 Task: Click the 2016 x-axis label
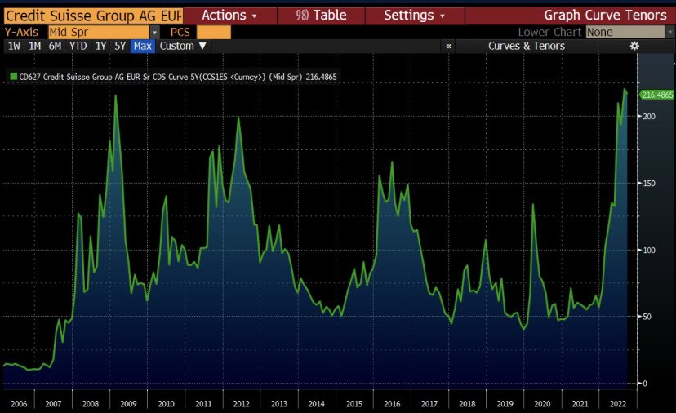(391, 404)
